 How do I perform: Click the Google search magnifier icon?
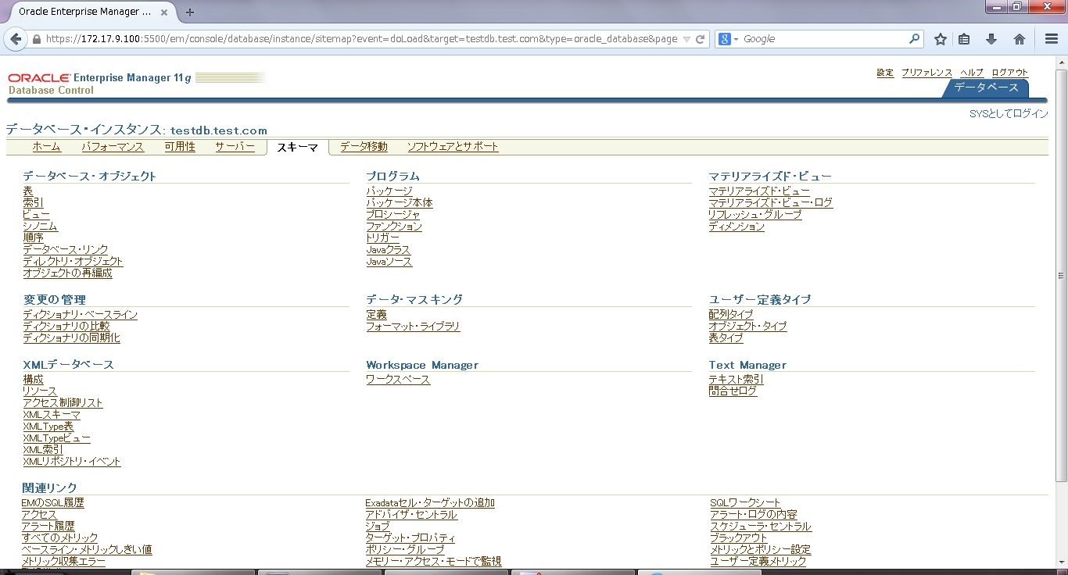(x=915, y=39)
